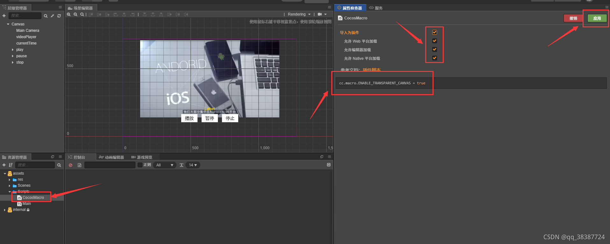
Task: Open console log level All dropdown
Action: click(165, 165)
